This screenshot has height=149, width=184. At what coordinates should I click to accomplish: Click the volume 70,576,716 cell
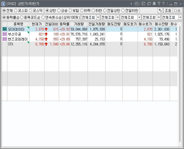tap(79, 34)
